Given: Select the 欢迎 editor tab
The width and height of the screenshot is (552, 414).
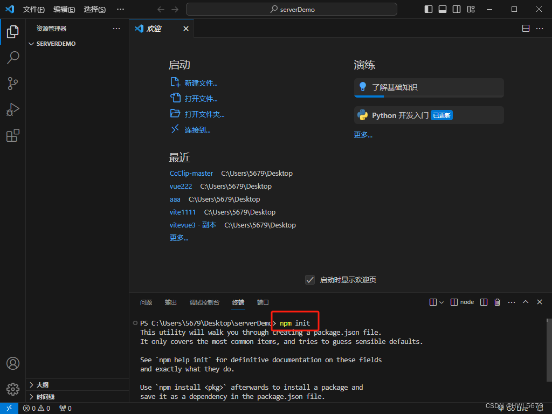Looking at the screenshot, I should [162, 29].
